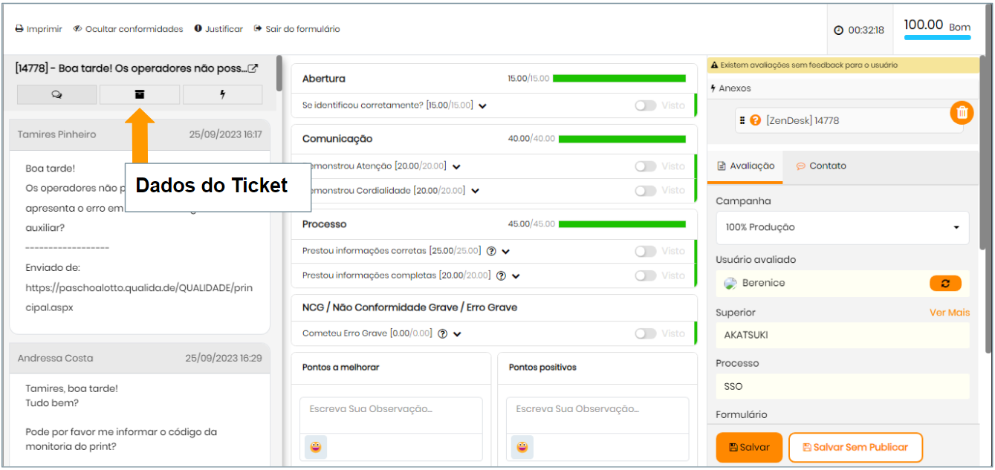Screen dimensions: 995x470
Task: Open the conversation chat bubble icon
Action: pos(56,94)
